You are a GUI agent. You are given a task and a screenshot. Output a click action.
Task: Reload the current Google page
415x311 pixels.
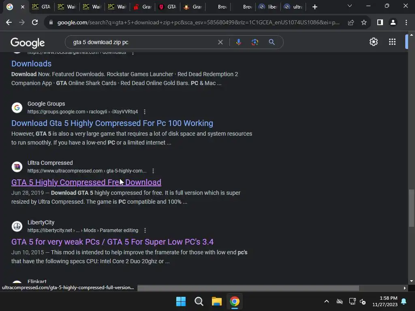[35, 23]
